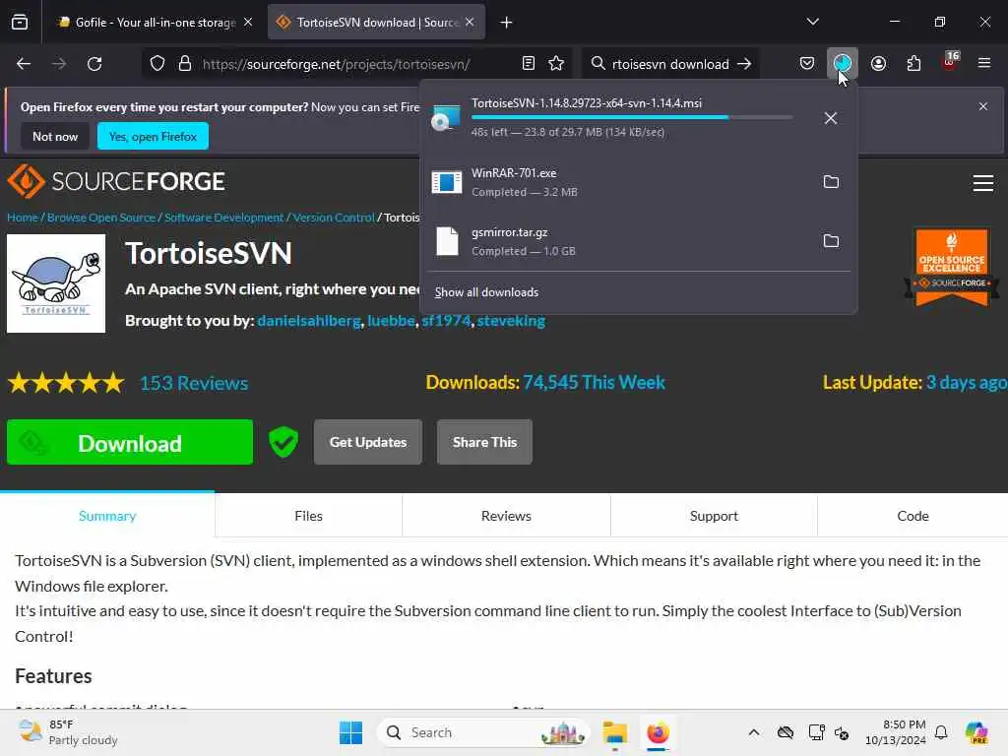The image size is (1008, 756).
Task: Open the 153 Reviews link
Action: click(x=194, y=383)
